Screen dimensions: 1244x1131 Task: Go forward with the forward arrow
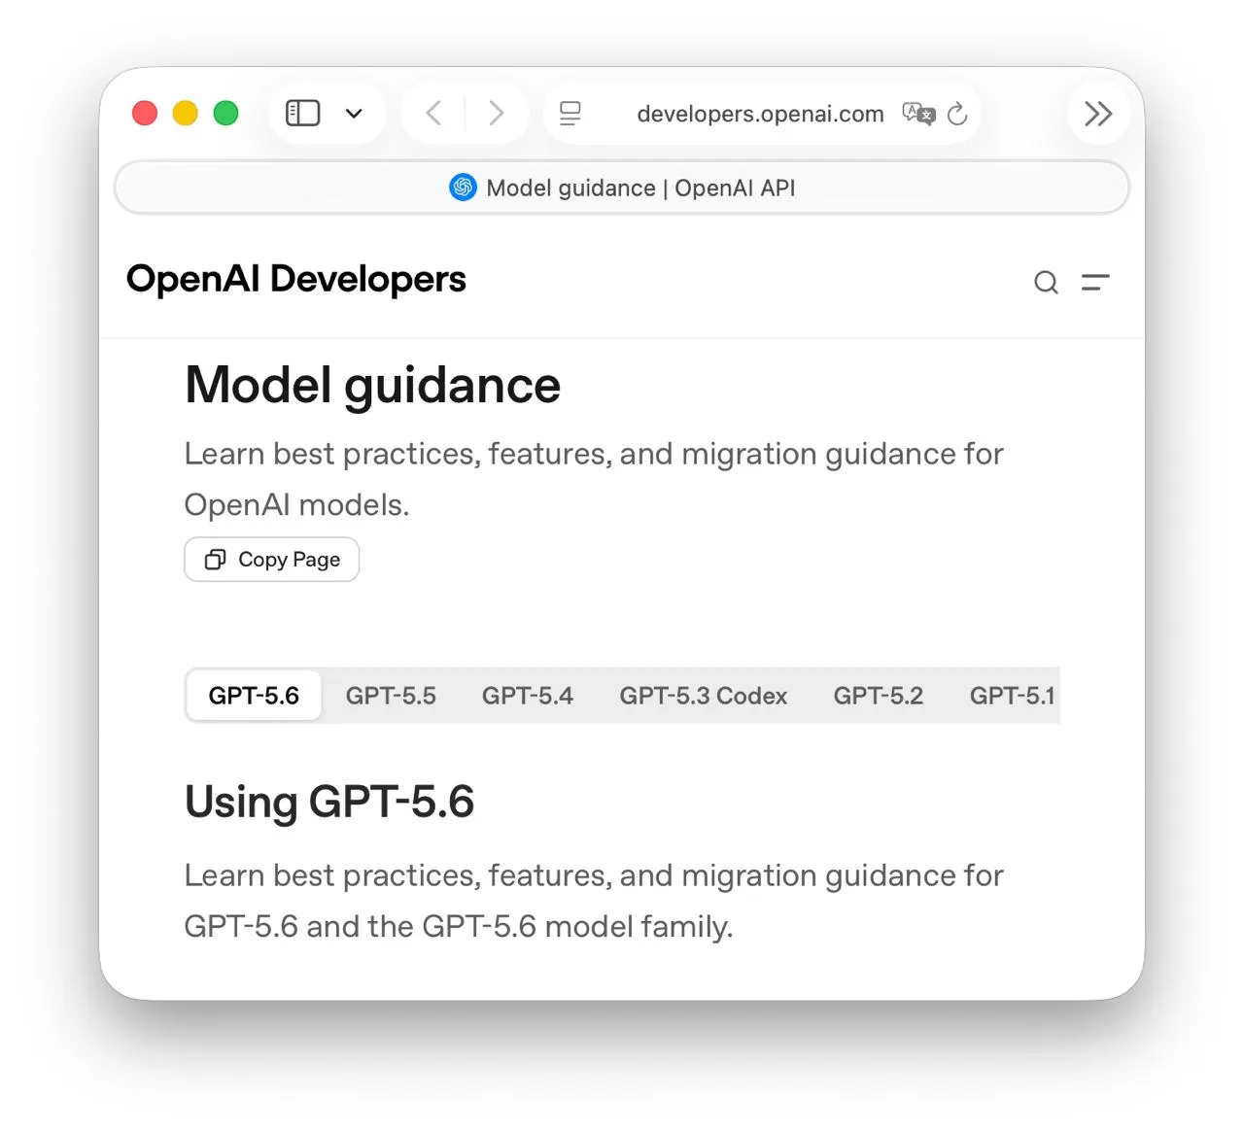point(496,114)
